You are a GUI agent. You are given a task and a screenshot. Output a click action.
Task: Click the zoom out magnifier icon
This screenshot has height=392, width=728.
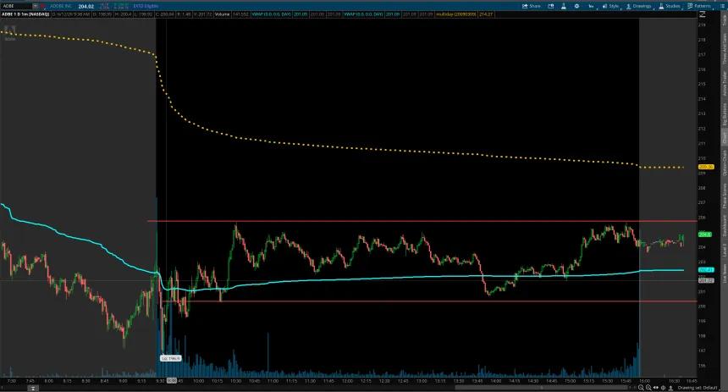pos(641,388)
